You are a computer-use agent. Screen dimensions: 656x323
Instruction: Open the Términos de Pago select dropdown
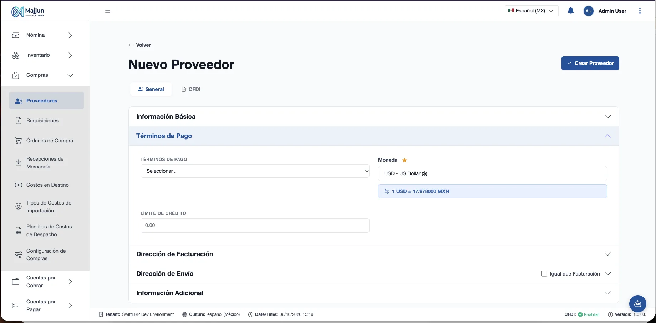[x=255, y=171]
